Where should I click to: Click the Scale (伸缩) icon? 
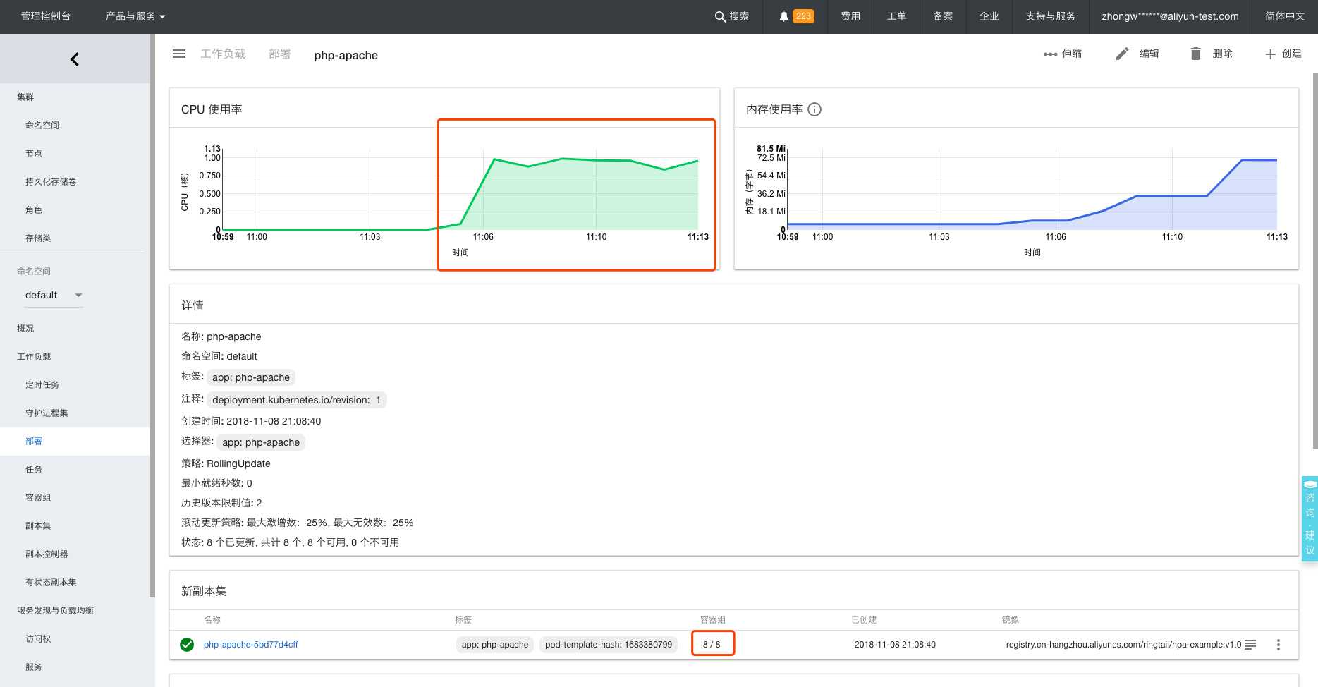point(1050,54)
